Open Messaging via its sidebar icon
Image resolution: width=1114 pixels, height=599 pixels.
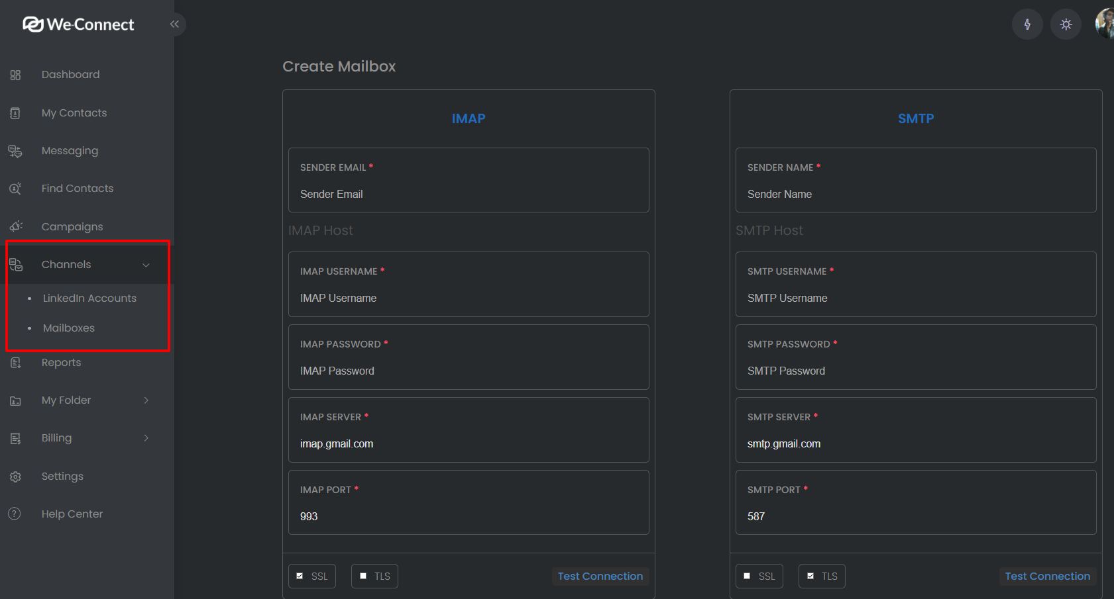click(x=15, y=150)
